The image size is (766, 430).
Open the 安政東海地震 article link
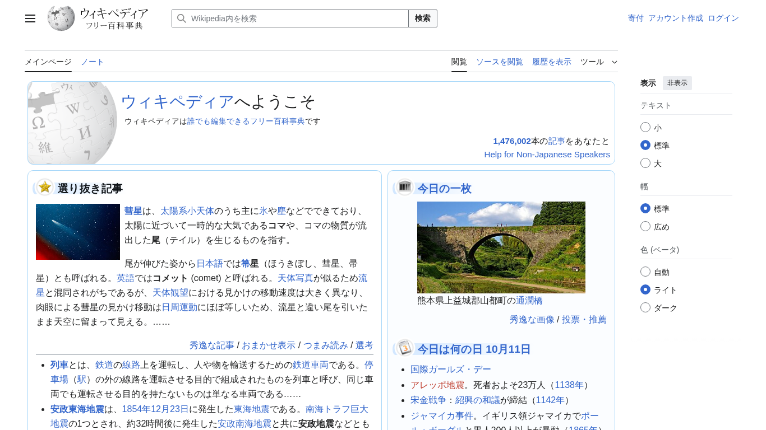click(x=77, y=409)
